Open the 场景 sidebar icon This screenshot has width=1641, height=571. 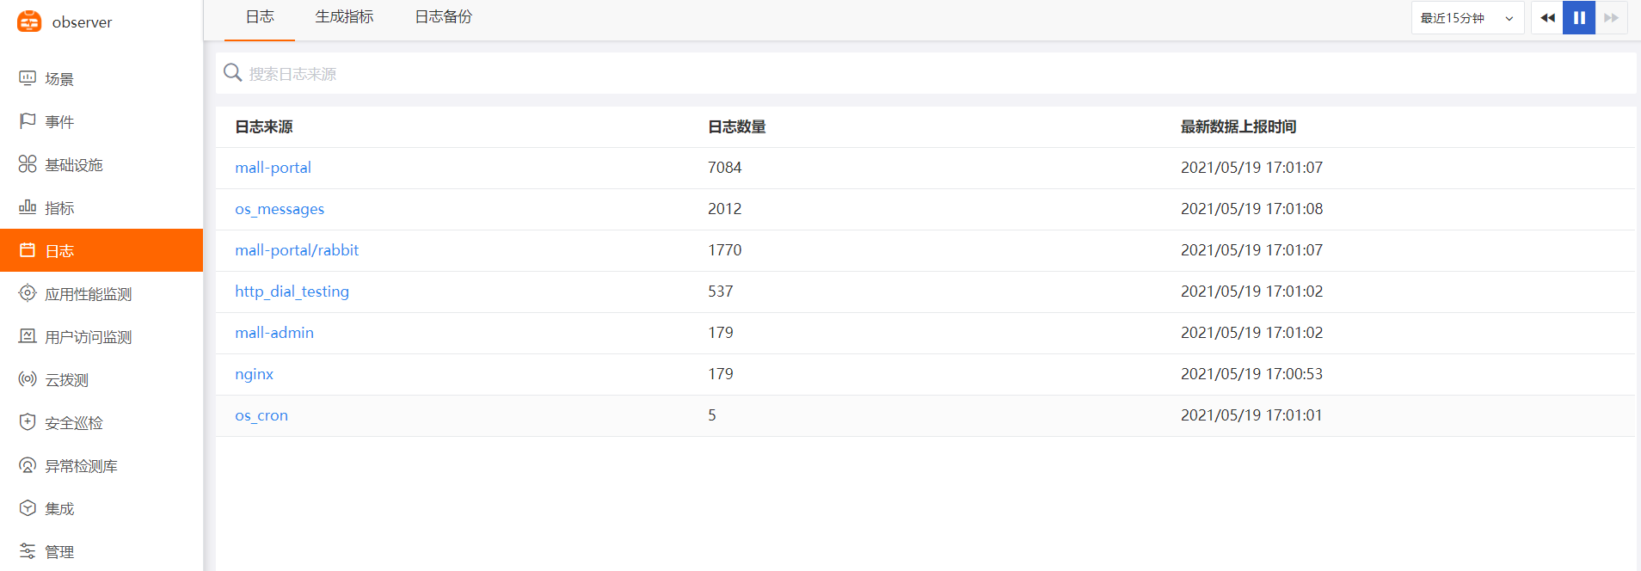[x=28, y=78]
